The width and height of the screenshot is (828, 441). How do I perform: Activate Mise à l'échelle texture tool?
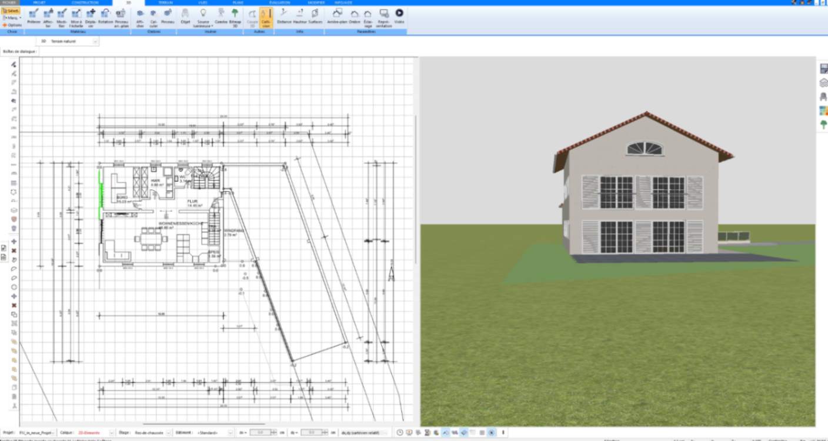(x=76, y=18)
